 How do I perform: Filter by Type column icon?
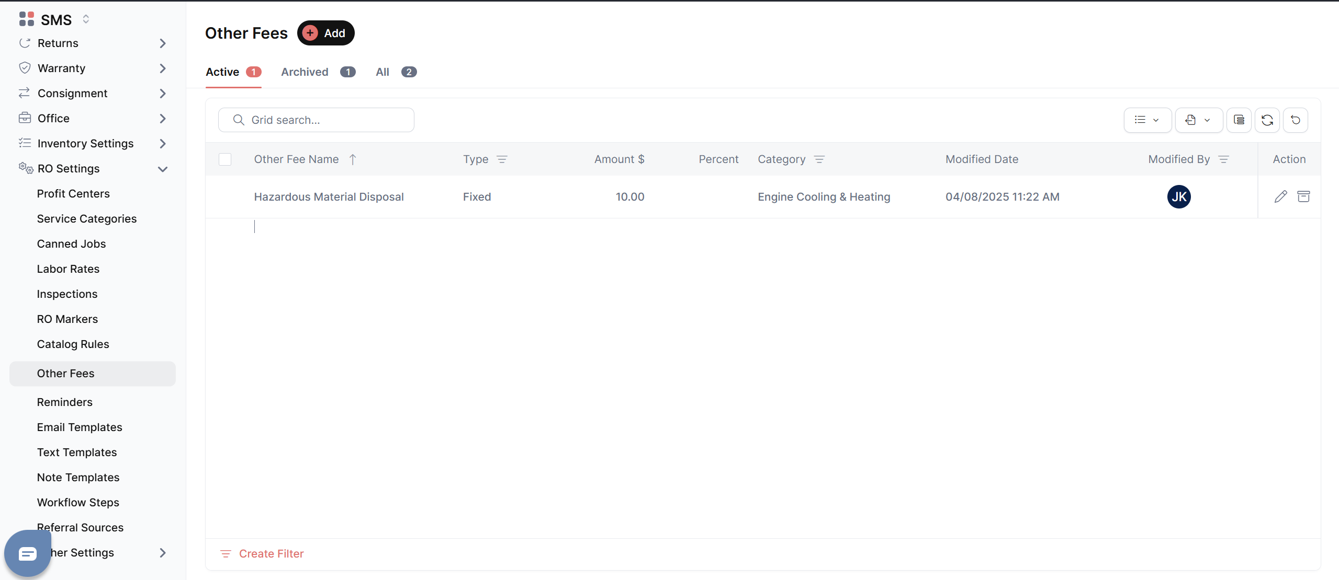point(502,159)
